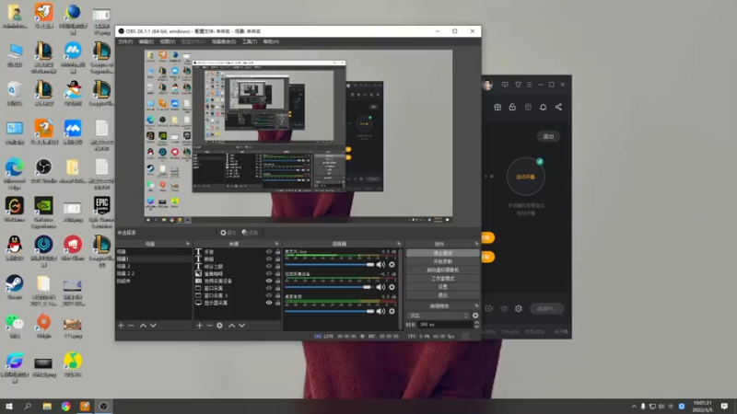
Task: Click the scenes panel pop-out icon
Action: (188, 244)
